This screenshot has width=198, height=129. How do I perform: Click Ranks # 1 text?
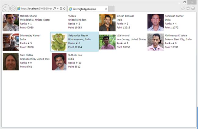pyautogui.click(x=26, y=24)
